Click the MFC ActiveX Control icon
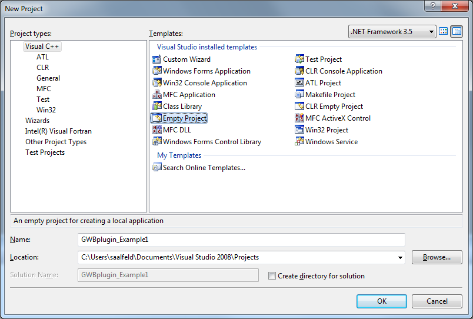Viewport: 473px width, 319px height. point(299,118)
